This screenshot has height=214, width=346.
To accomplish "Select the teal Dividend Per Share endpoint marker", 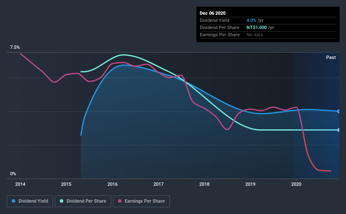I will [x=338, y=130].
